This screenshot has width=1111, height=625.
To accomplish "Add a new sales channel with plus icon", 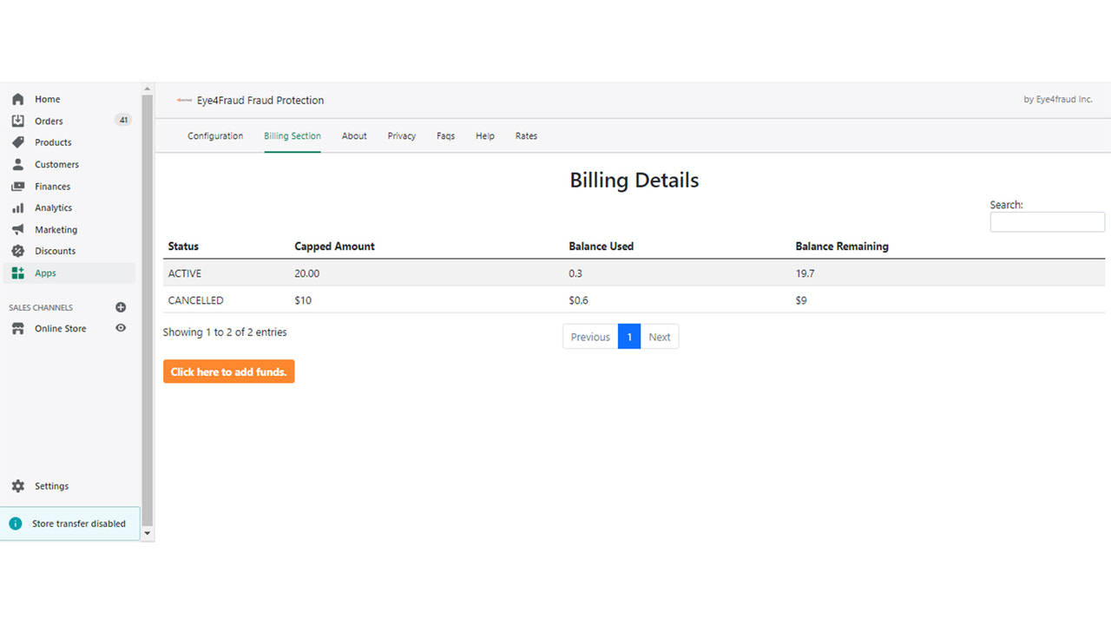I will [121, 306].
